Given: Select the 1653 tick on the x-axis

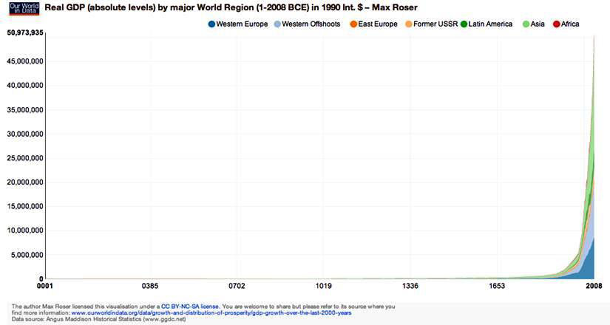Looking at the screenshot, I should pyautogui.click(x=497, y=286).
